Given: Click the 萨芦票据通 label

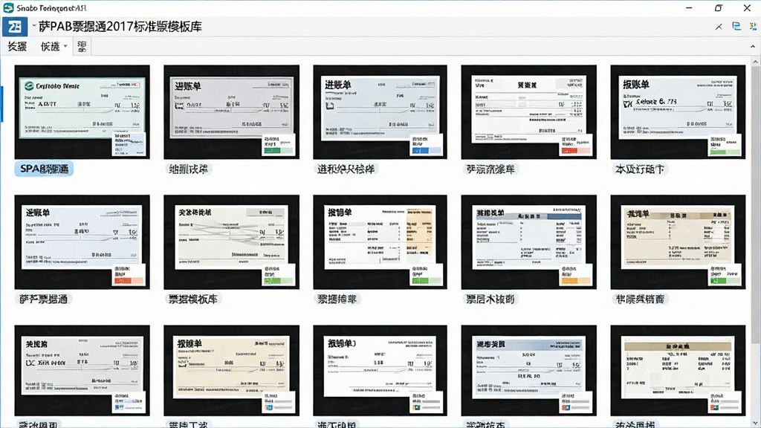Looking at the screenshot, I should coord(44,299).
